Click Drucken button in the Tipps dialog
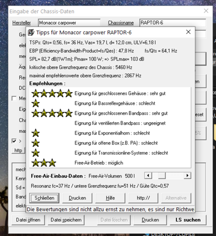The width and height of the screenshot is (216, 236). coord(77,198)
